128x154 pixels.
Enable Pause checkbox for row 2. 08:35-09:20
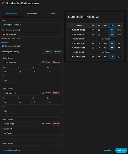43,93
